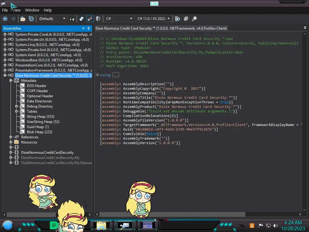Open the View menu
Screen dimensions: 309x232
tap(17, 10)
